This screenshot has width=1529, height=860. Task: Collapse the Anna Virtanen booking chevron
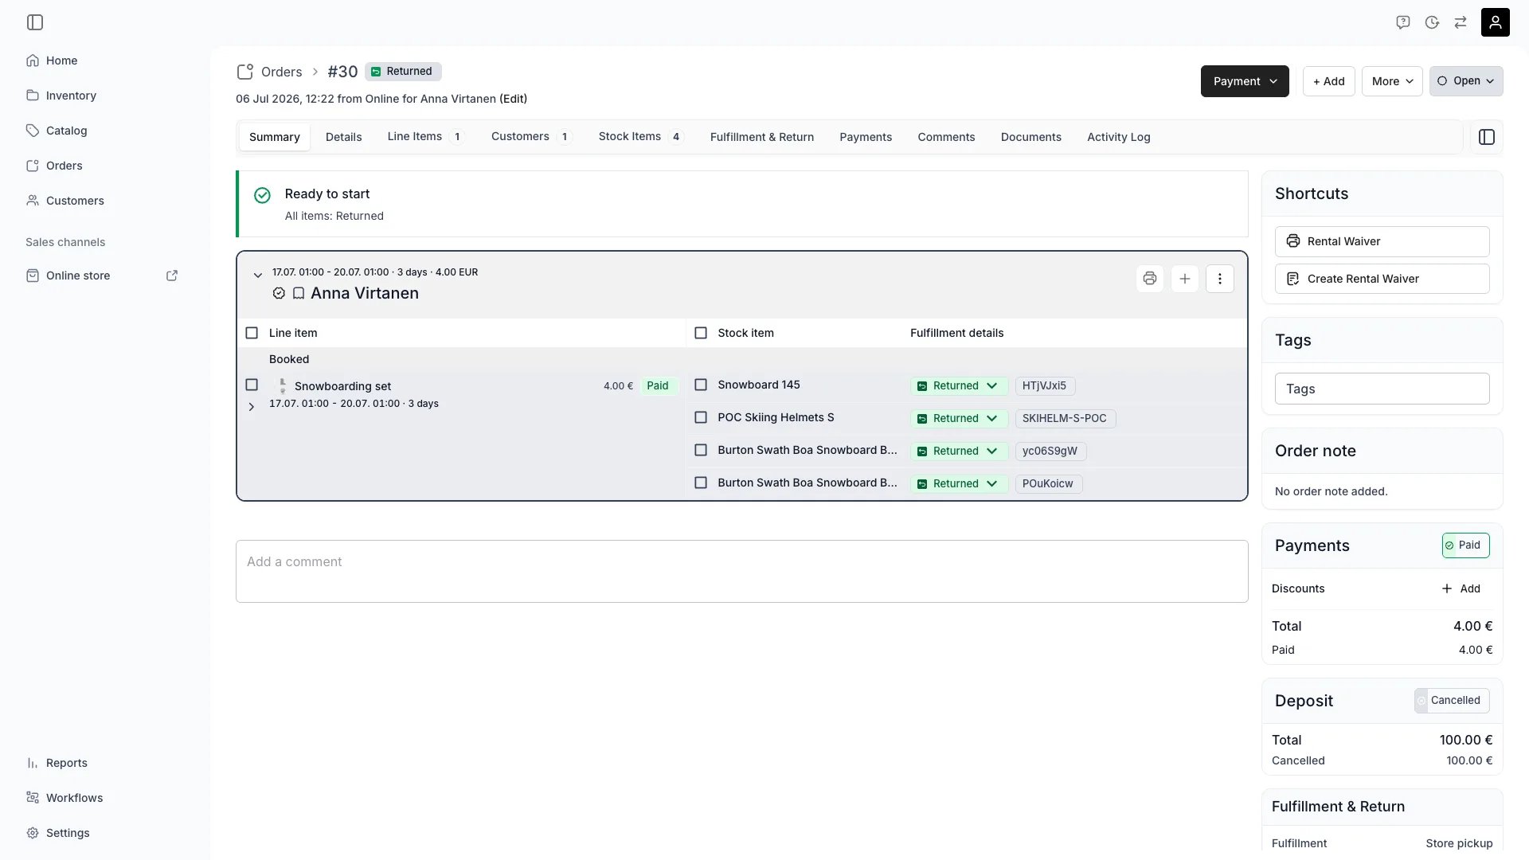[257, 276]
